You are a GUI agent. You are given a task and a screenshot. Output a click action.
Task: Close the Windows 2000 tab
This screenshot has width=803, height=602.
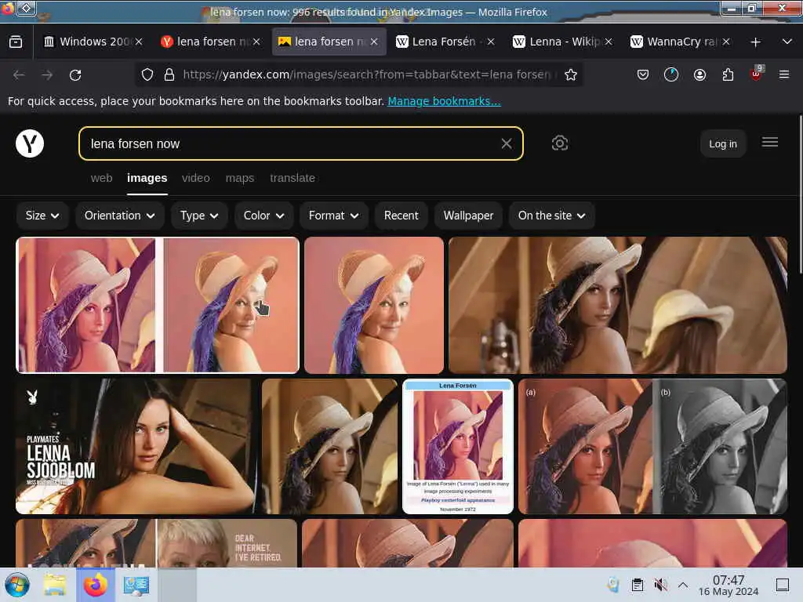[139, 42]
